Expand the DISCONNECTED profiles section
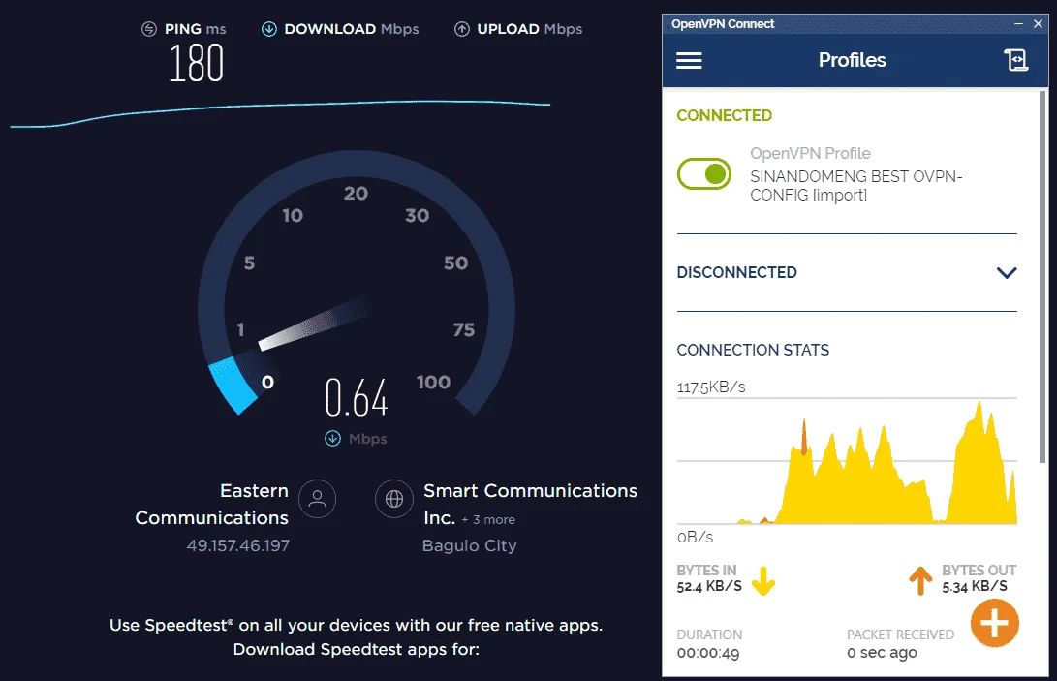The width and height of the screenshot is (1057, 681). coord(1007,272)
